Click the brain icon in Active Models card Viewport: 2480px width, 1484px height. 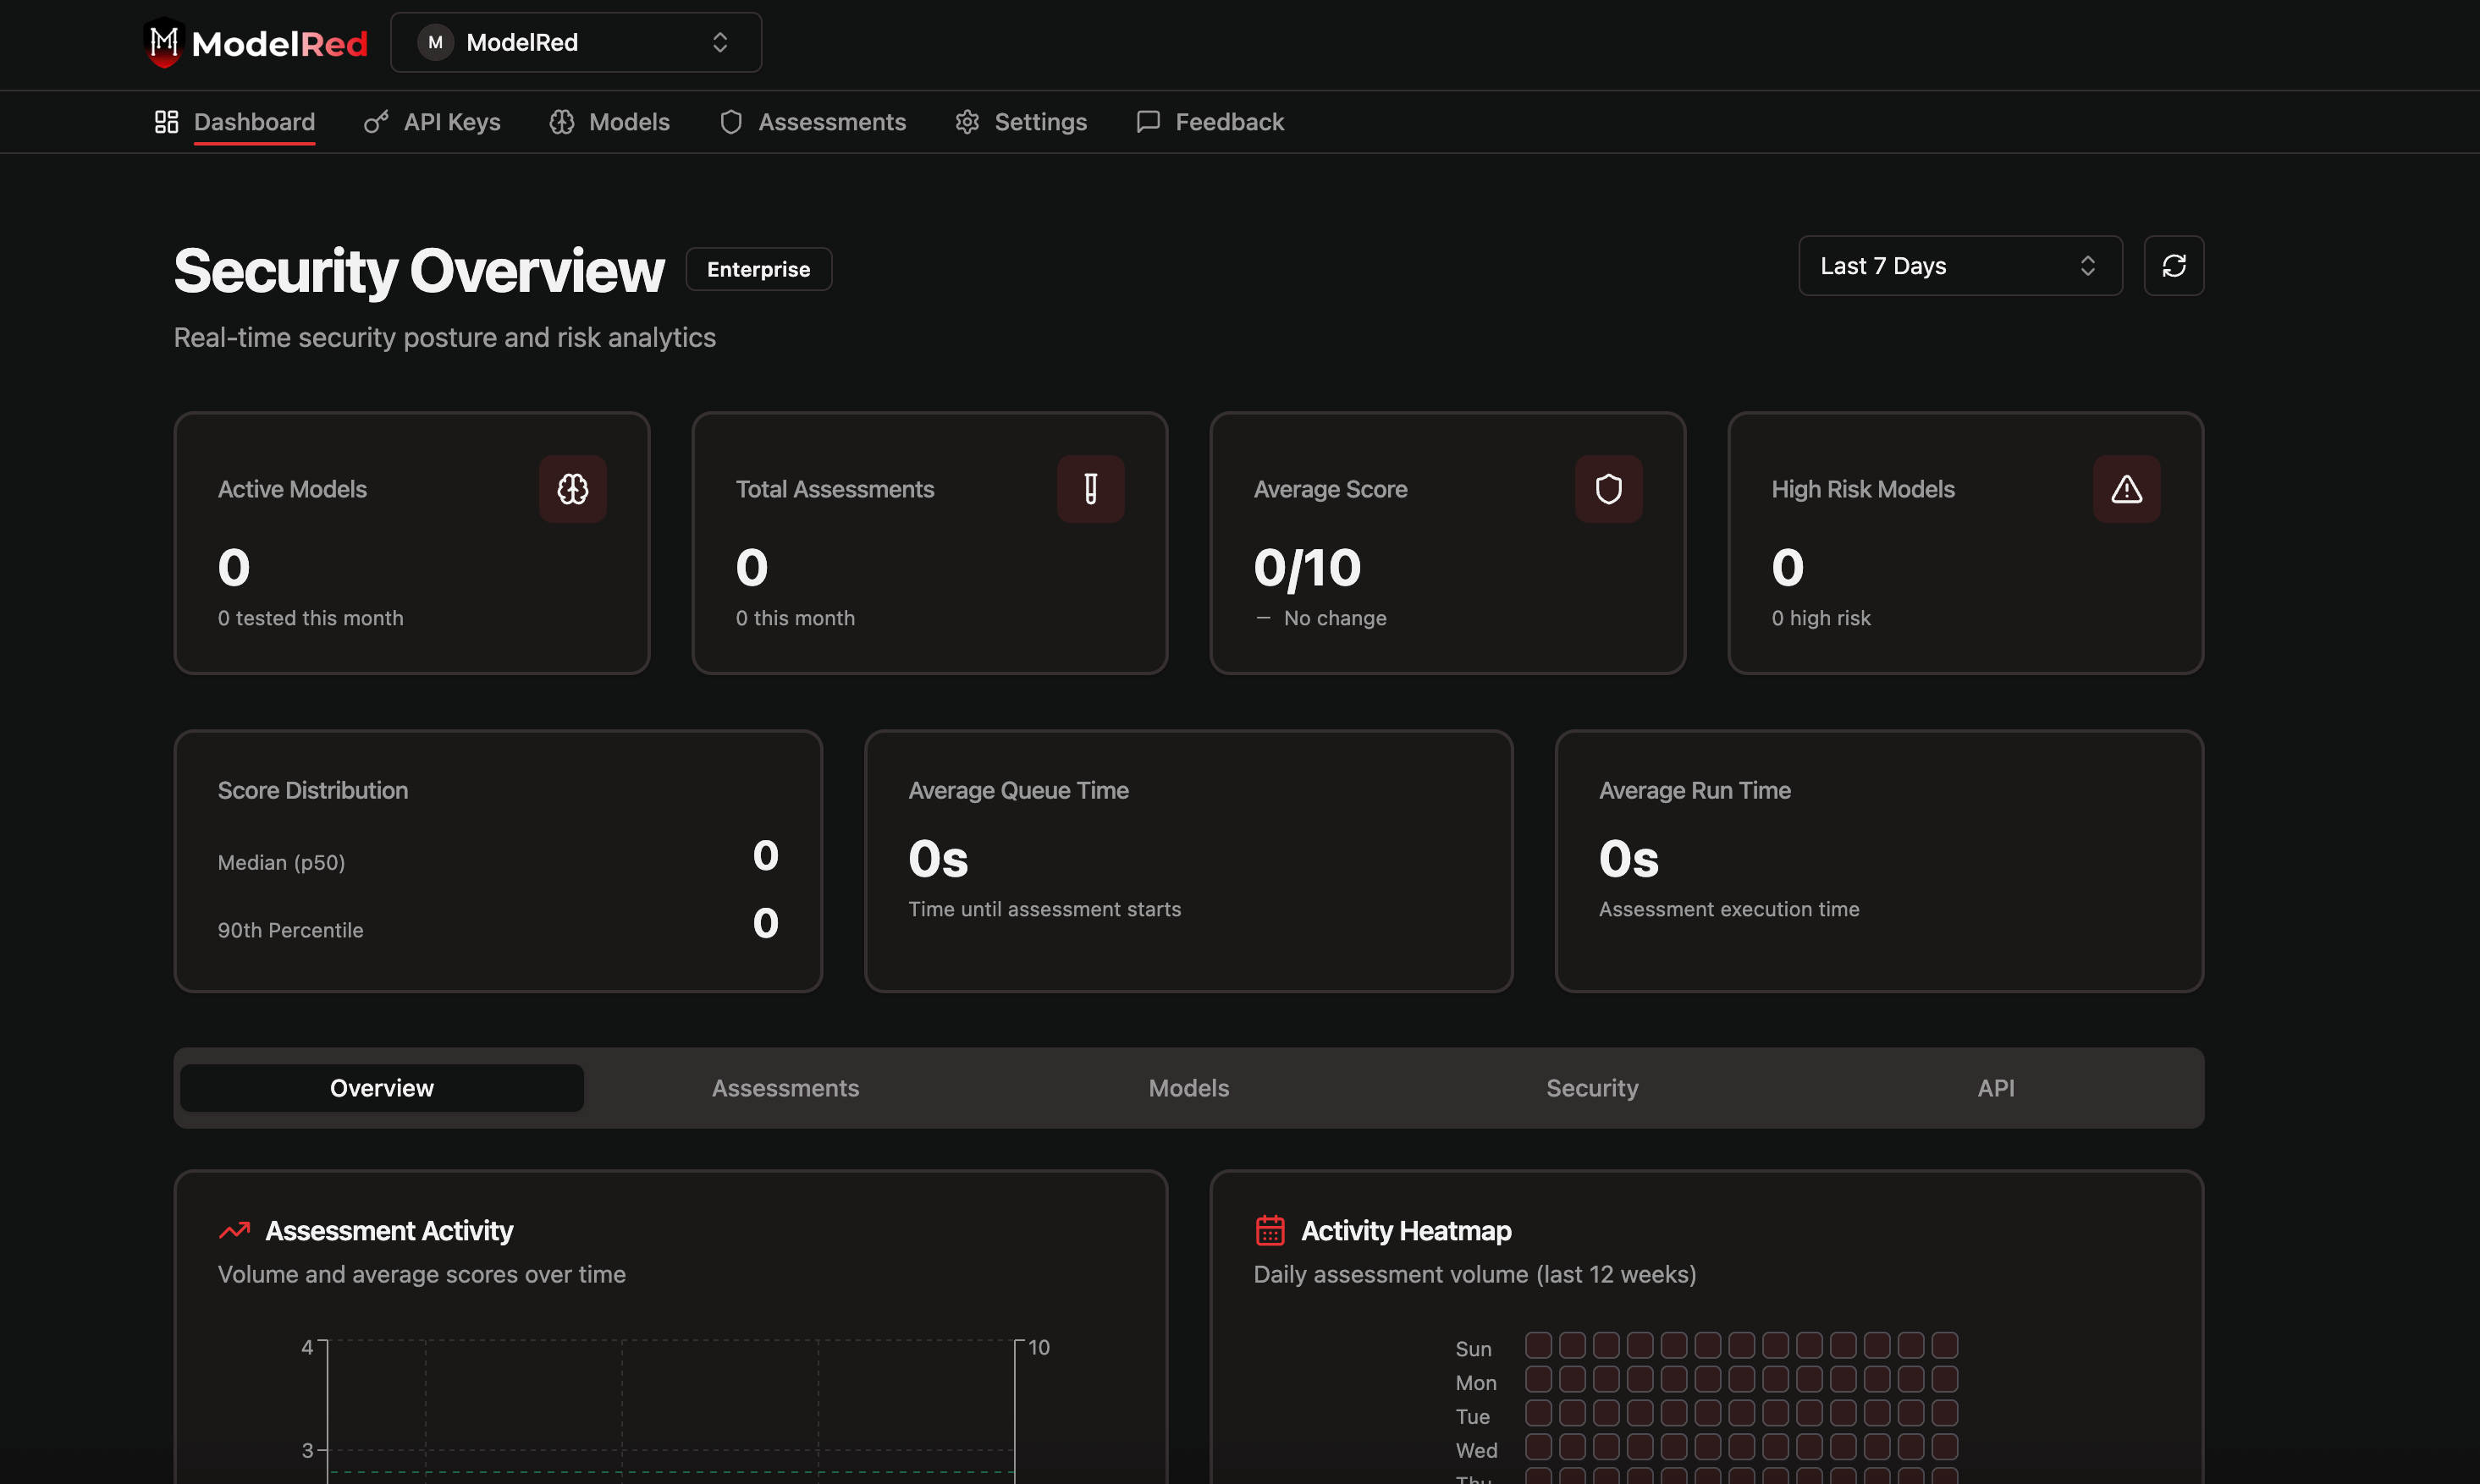[x=572, y=489]
